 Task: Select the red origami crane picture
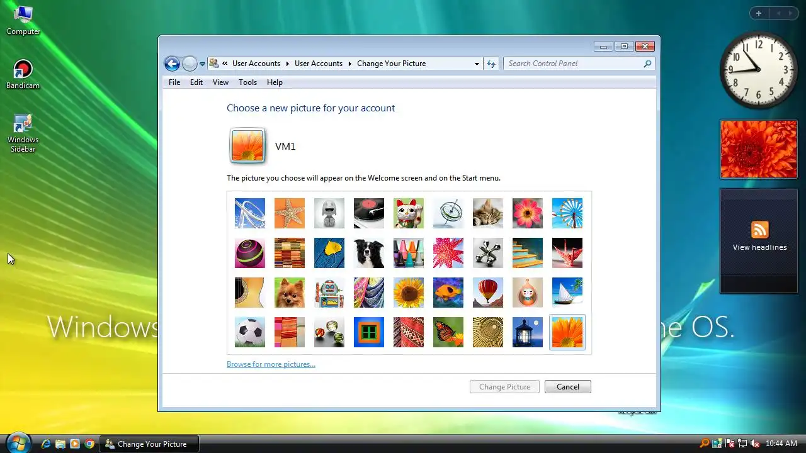(x=567, y=253)
